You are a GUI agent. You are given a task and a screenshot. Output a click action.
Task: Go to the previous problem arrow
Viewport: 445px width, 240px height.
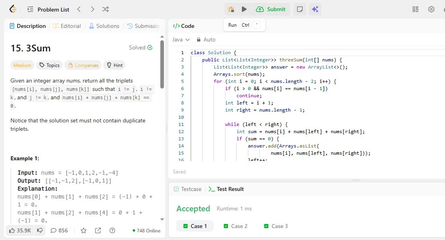point(79,9)
